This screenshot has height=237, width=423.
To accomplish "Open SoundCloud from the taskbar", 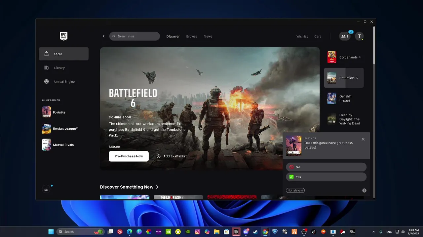I will [323, 232].
